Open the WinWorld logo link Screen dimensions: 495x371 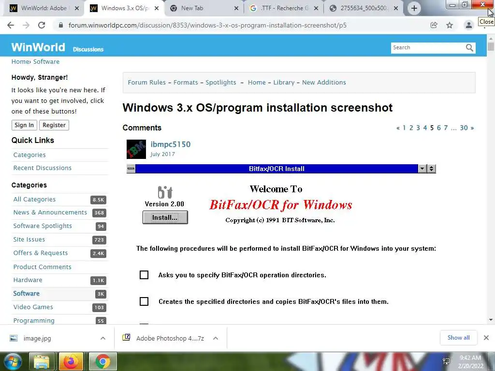click(x=38, y=47)
